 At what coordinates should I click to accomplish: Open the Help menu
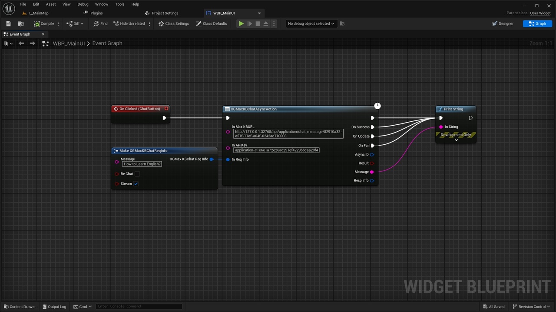click(x=135, y=4)
